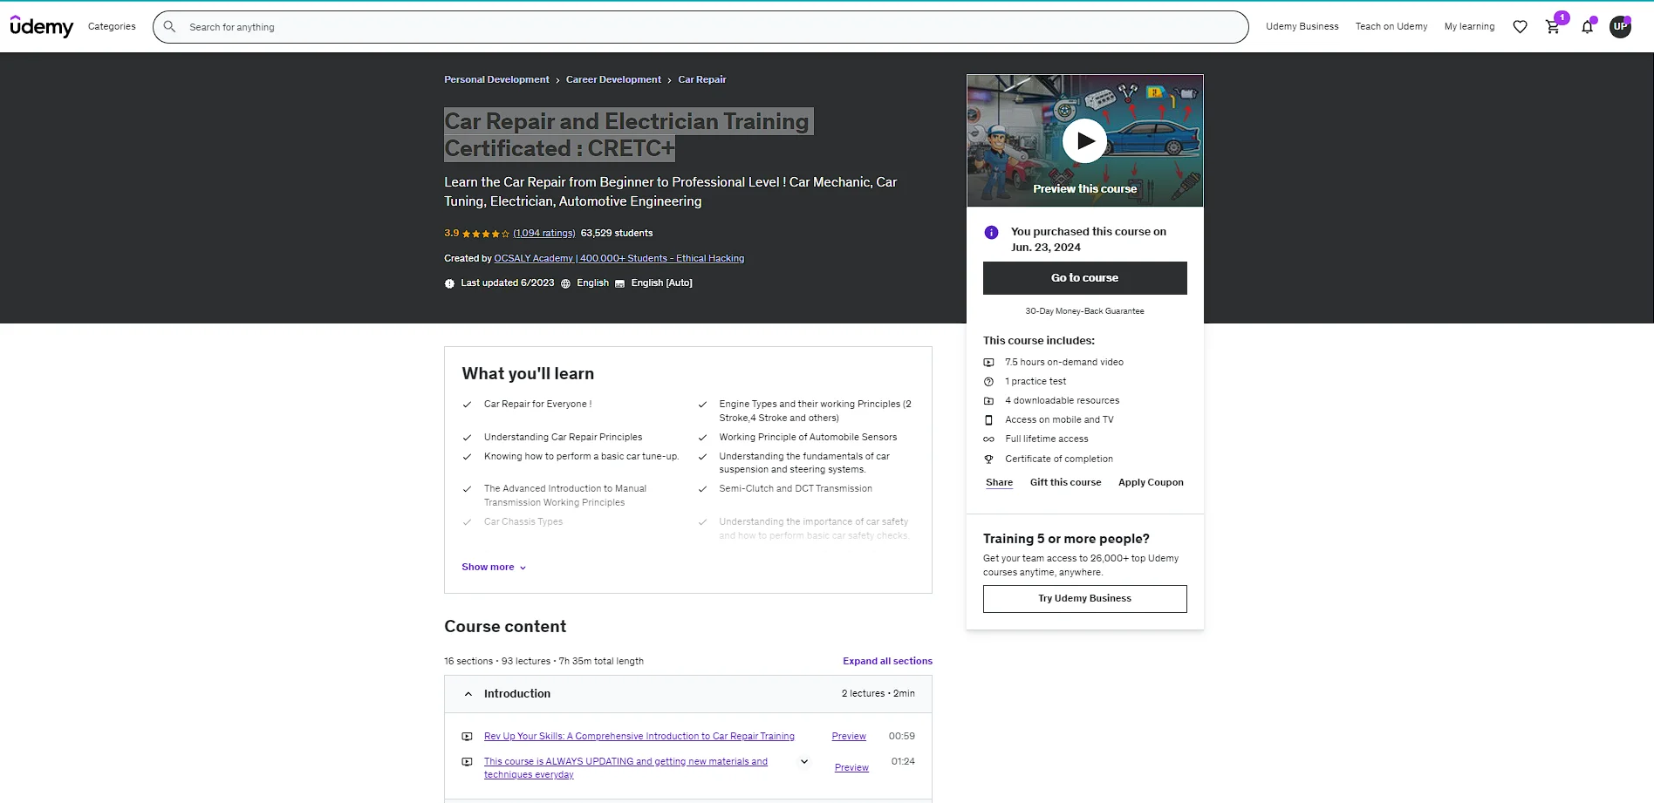Click the course title heading
1654x803 pixels.
[x=628, y=135]
